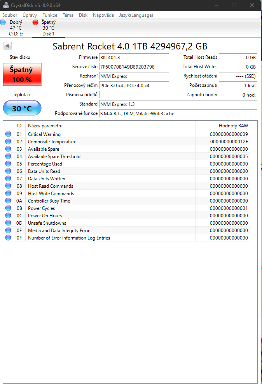The height and width of the screenshot is (384, 262).
Task: Click the Hodnoty RAW column header
Action: tap(223, 126)
